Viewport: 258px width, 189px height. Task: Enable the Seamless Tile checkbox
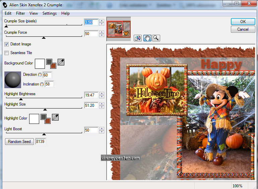pyautogui.click(x=7, y=53)
